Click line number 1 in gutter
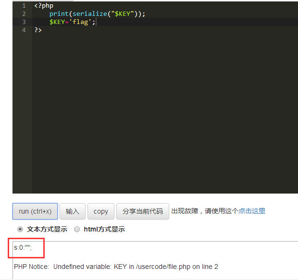This screenshot has width=298, height=280. tap(24, 6)
